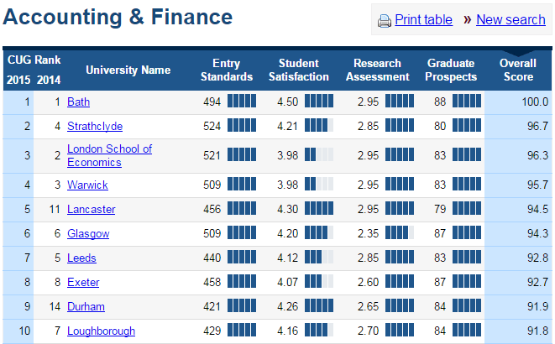Click Strathclyde's Student Satisfaction bar

[319, 125]
